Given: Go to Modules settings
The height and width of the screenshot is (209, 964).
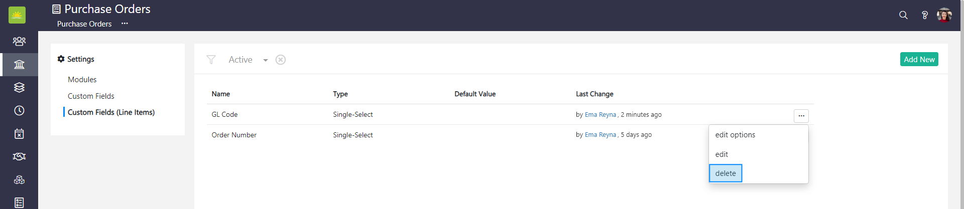Looking at the screenshot, I should click(82, 80).
